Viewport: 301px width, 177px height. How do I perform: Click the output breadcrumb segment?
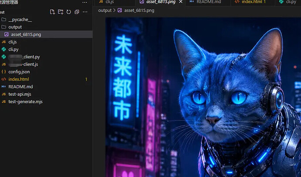tap(105, 10)
